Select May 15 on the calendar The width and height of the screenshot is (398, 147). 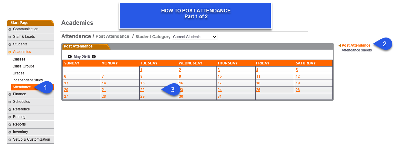coord(142,83)
